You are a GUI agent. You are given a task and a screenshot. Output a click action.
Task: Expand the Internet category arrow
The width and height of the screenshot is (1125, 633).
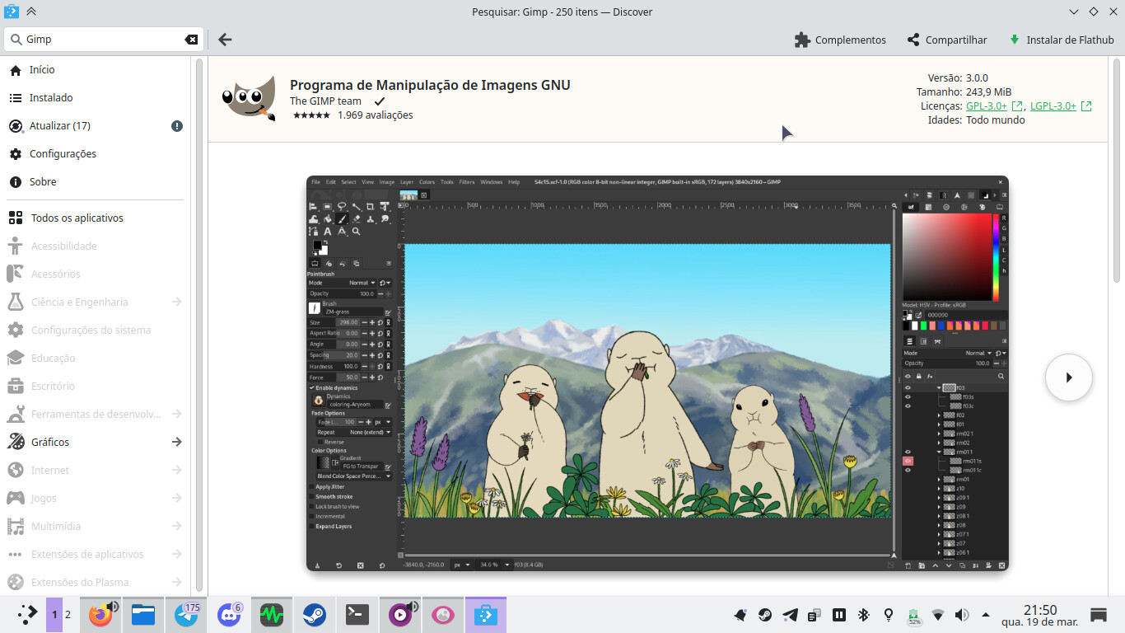pyautogui.click(x=176, y=471)
